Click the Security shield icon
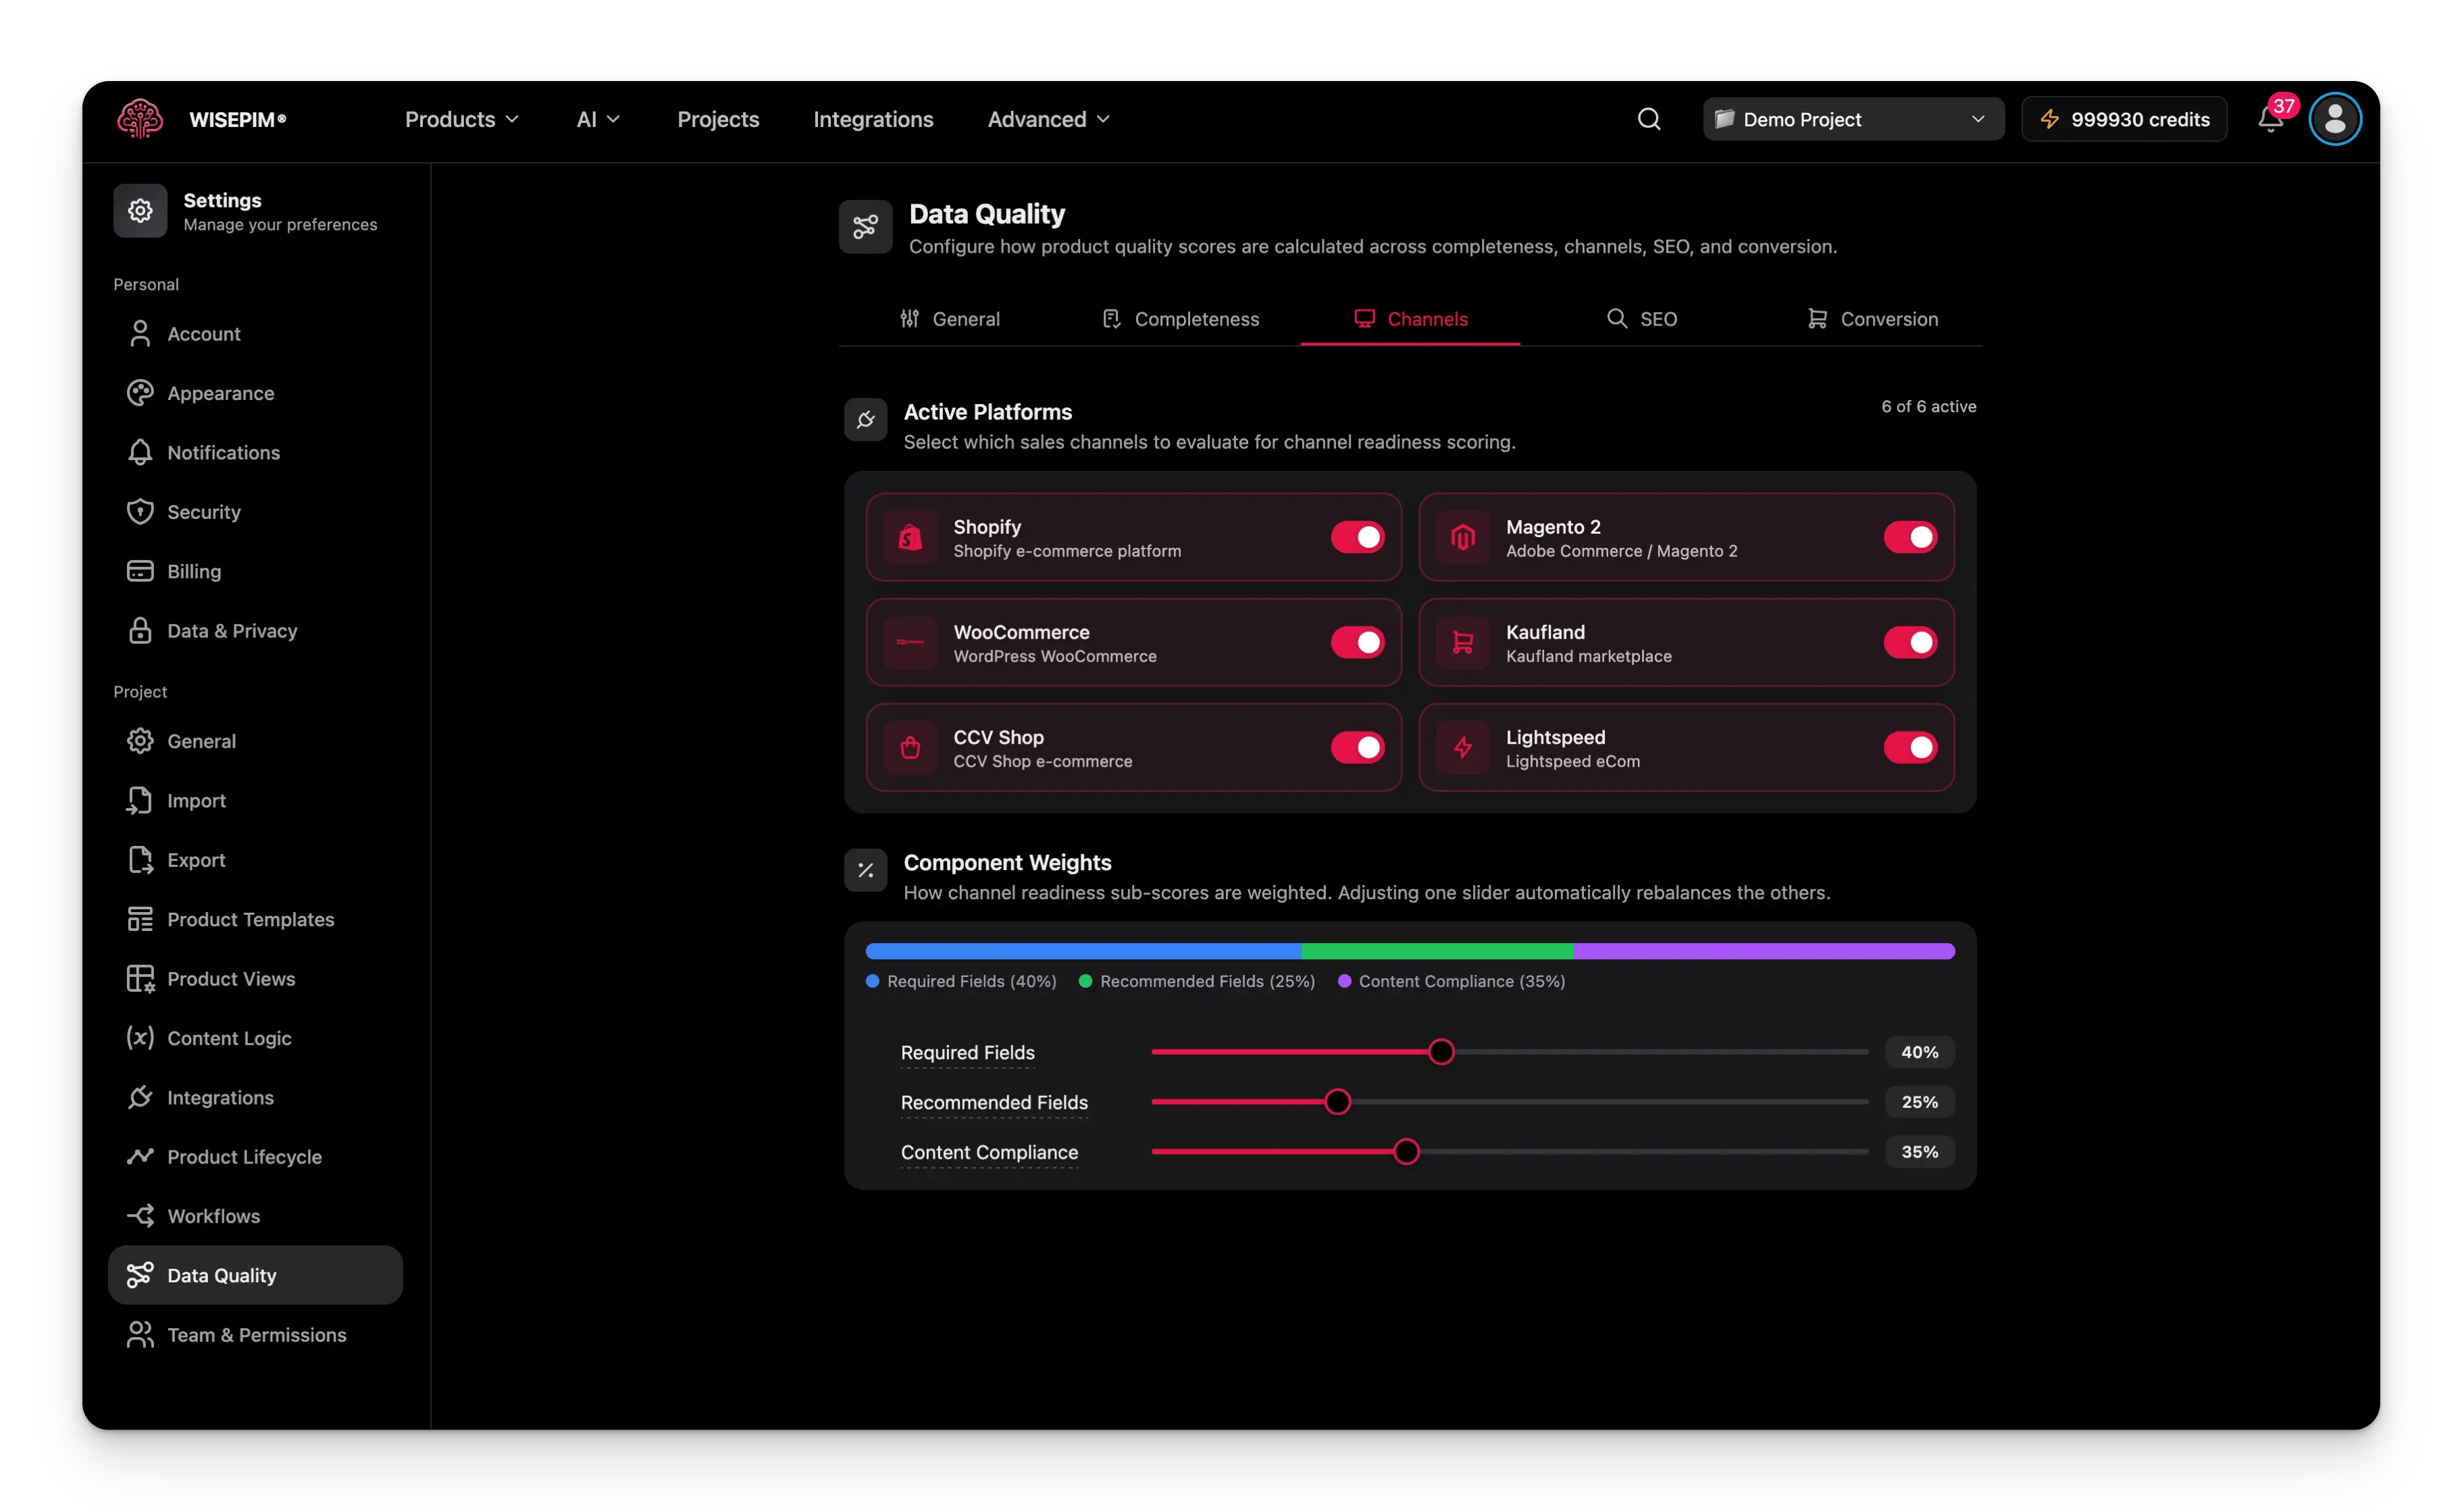This screenshot has height=1512, width=2464. [140, 511]
